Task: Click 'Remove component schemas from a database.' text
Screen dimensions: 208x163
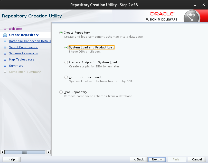Action: [99, 96]
